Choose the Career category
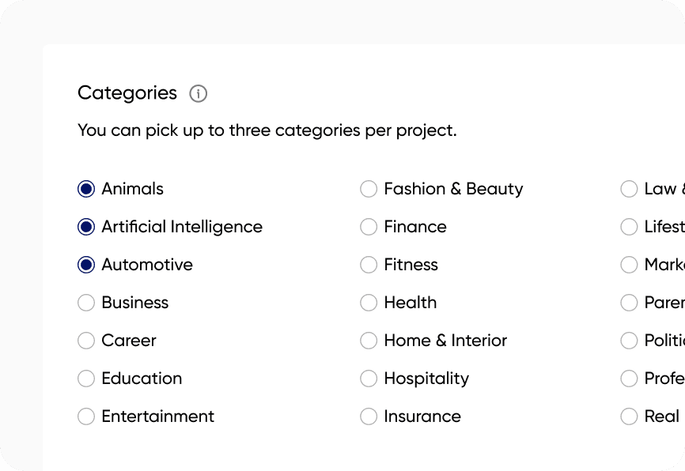Image resolution: width=685 pixels, height=471 pixels. pos(86,341)
